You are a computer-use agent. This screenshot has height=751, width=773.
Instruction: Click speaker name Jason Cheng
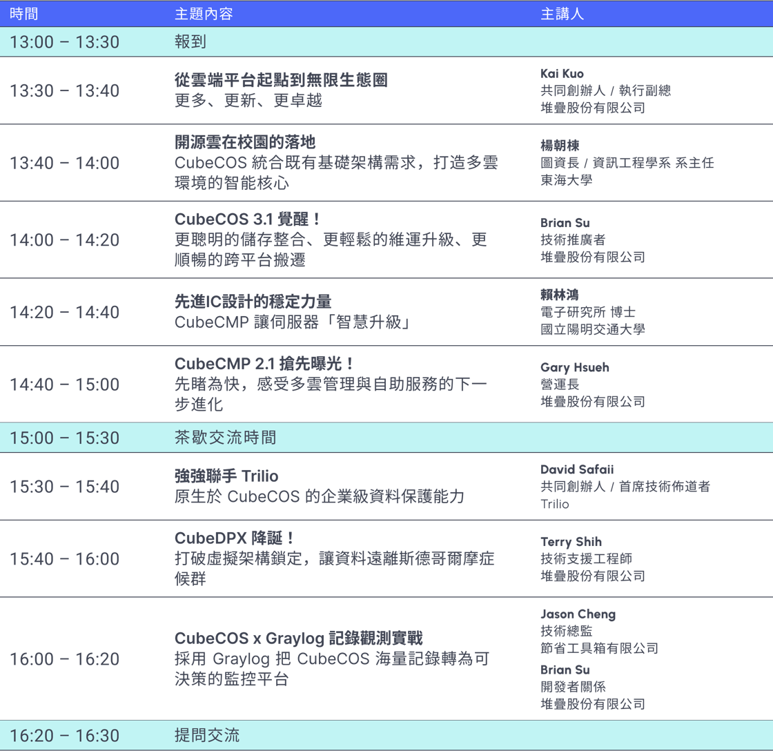point(578,614)
